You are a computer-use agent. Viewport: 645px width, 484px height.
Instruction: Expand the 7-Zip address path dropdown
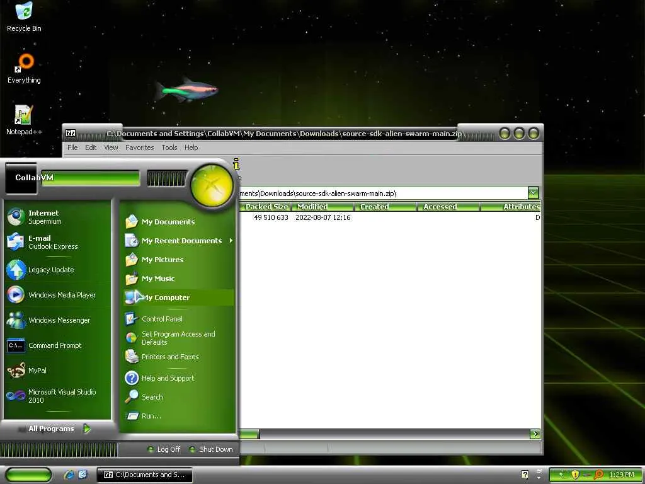click(533, 193)
